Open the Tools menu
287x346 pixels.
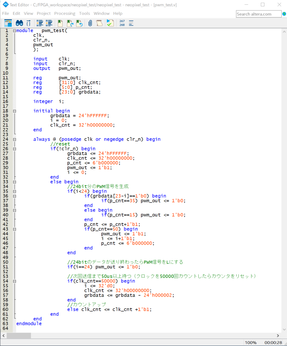[84, 13]
